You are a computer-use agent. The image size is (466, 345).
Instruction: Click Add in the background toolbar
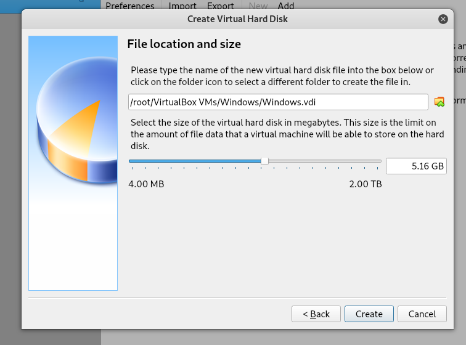[286, 6]
